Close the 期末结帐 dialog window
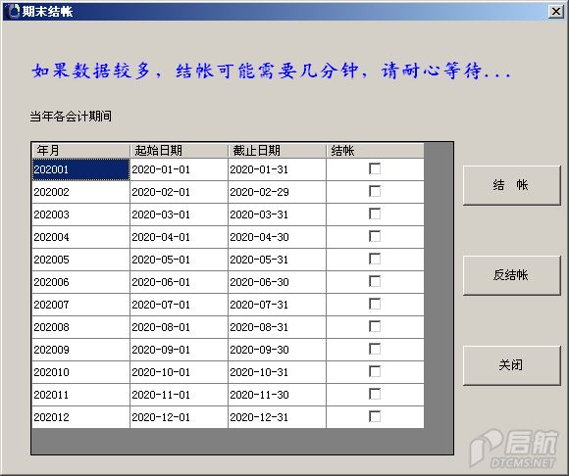Image resolution: width=569 pixels, height=476 pixels. 556,12
